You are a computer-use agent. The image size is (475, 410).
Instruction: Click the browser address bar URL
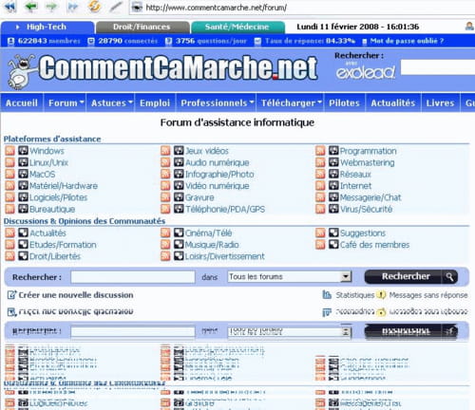pos(216,8)
